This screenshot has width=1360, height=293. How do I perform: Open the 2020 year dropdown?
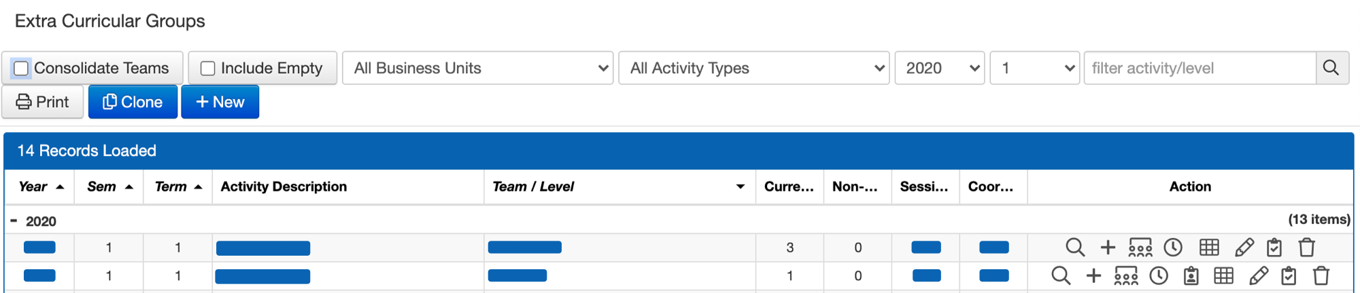click(940, 69)
